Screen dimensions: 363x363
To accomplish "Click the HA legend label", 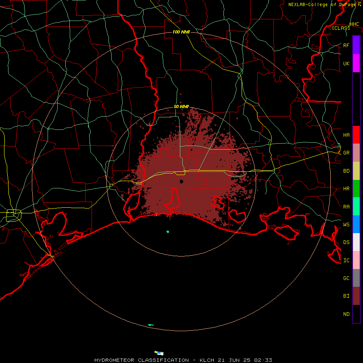I will coord(346,135).
